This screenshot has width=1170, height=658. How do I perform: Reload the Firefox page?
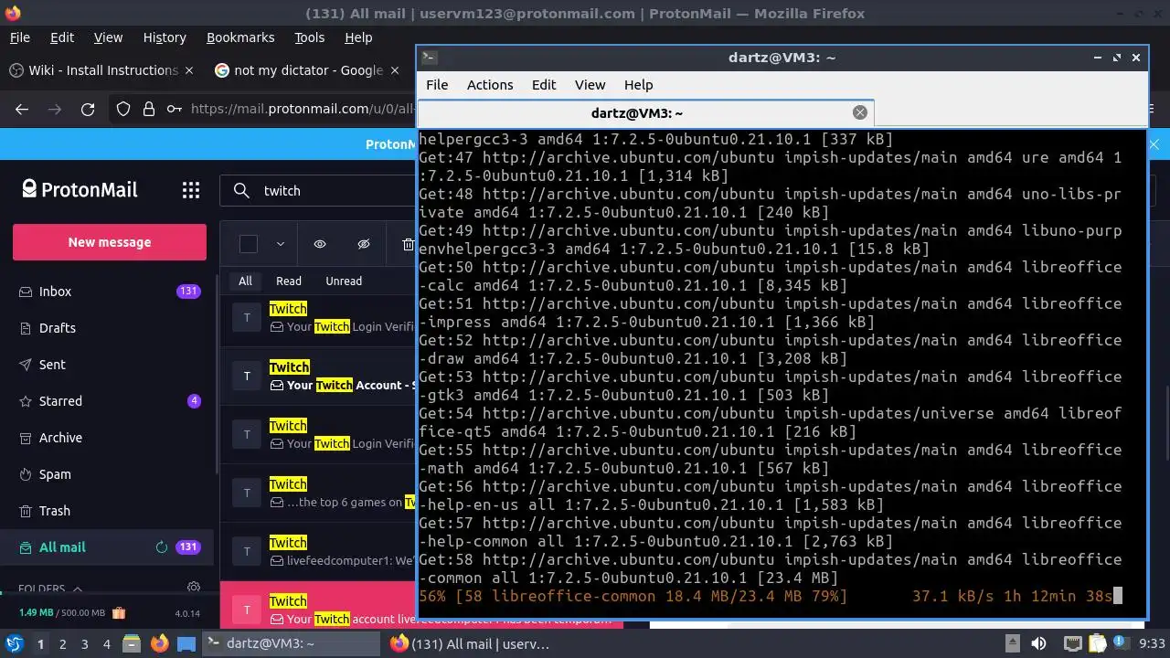click(x=88, y=109)
